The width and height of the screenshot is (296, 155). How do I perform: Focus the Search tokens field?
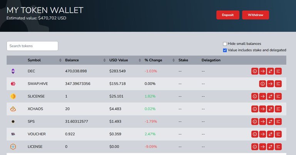tap(32, 46)
